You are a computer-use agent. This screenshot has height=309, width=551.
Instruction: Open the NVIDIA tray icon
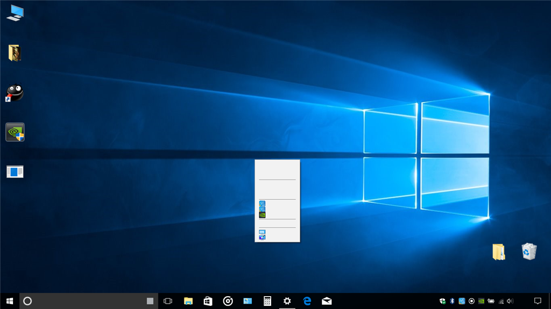pyautogui.click(x=481, y=301)
